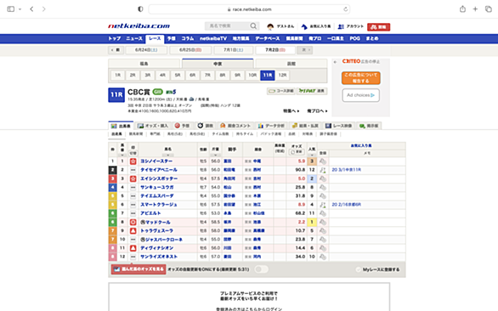Image resolution: width=498 pixels, height=311 pixels.
Task: Follow the 俺プロへ link
Action: point(317,110)
